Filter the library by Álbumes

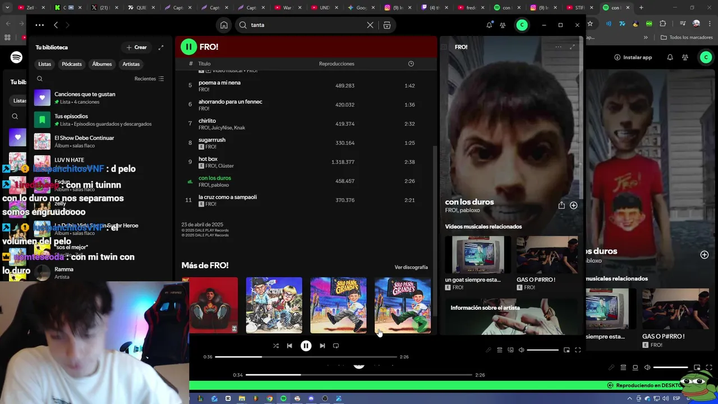[x=102, y=64]
